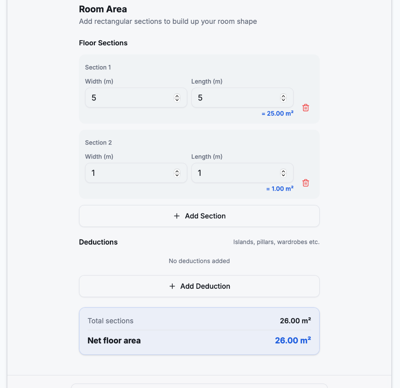Focus Section 2 Width input field

click(x=136, y=173)
